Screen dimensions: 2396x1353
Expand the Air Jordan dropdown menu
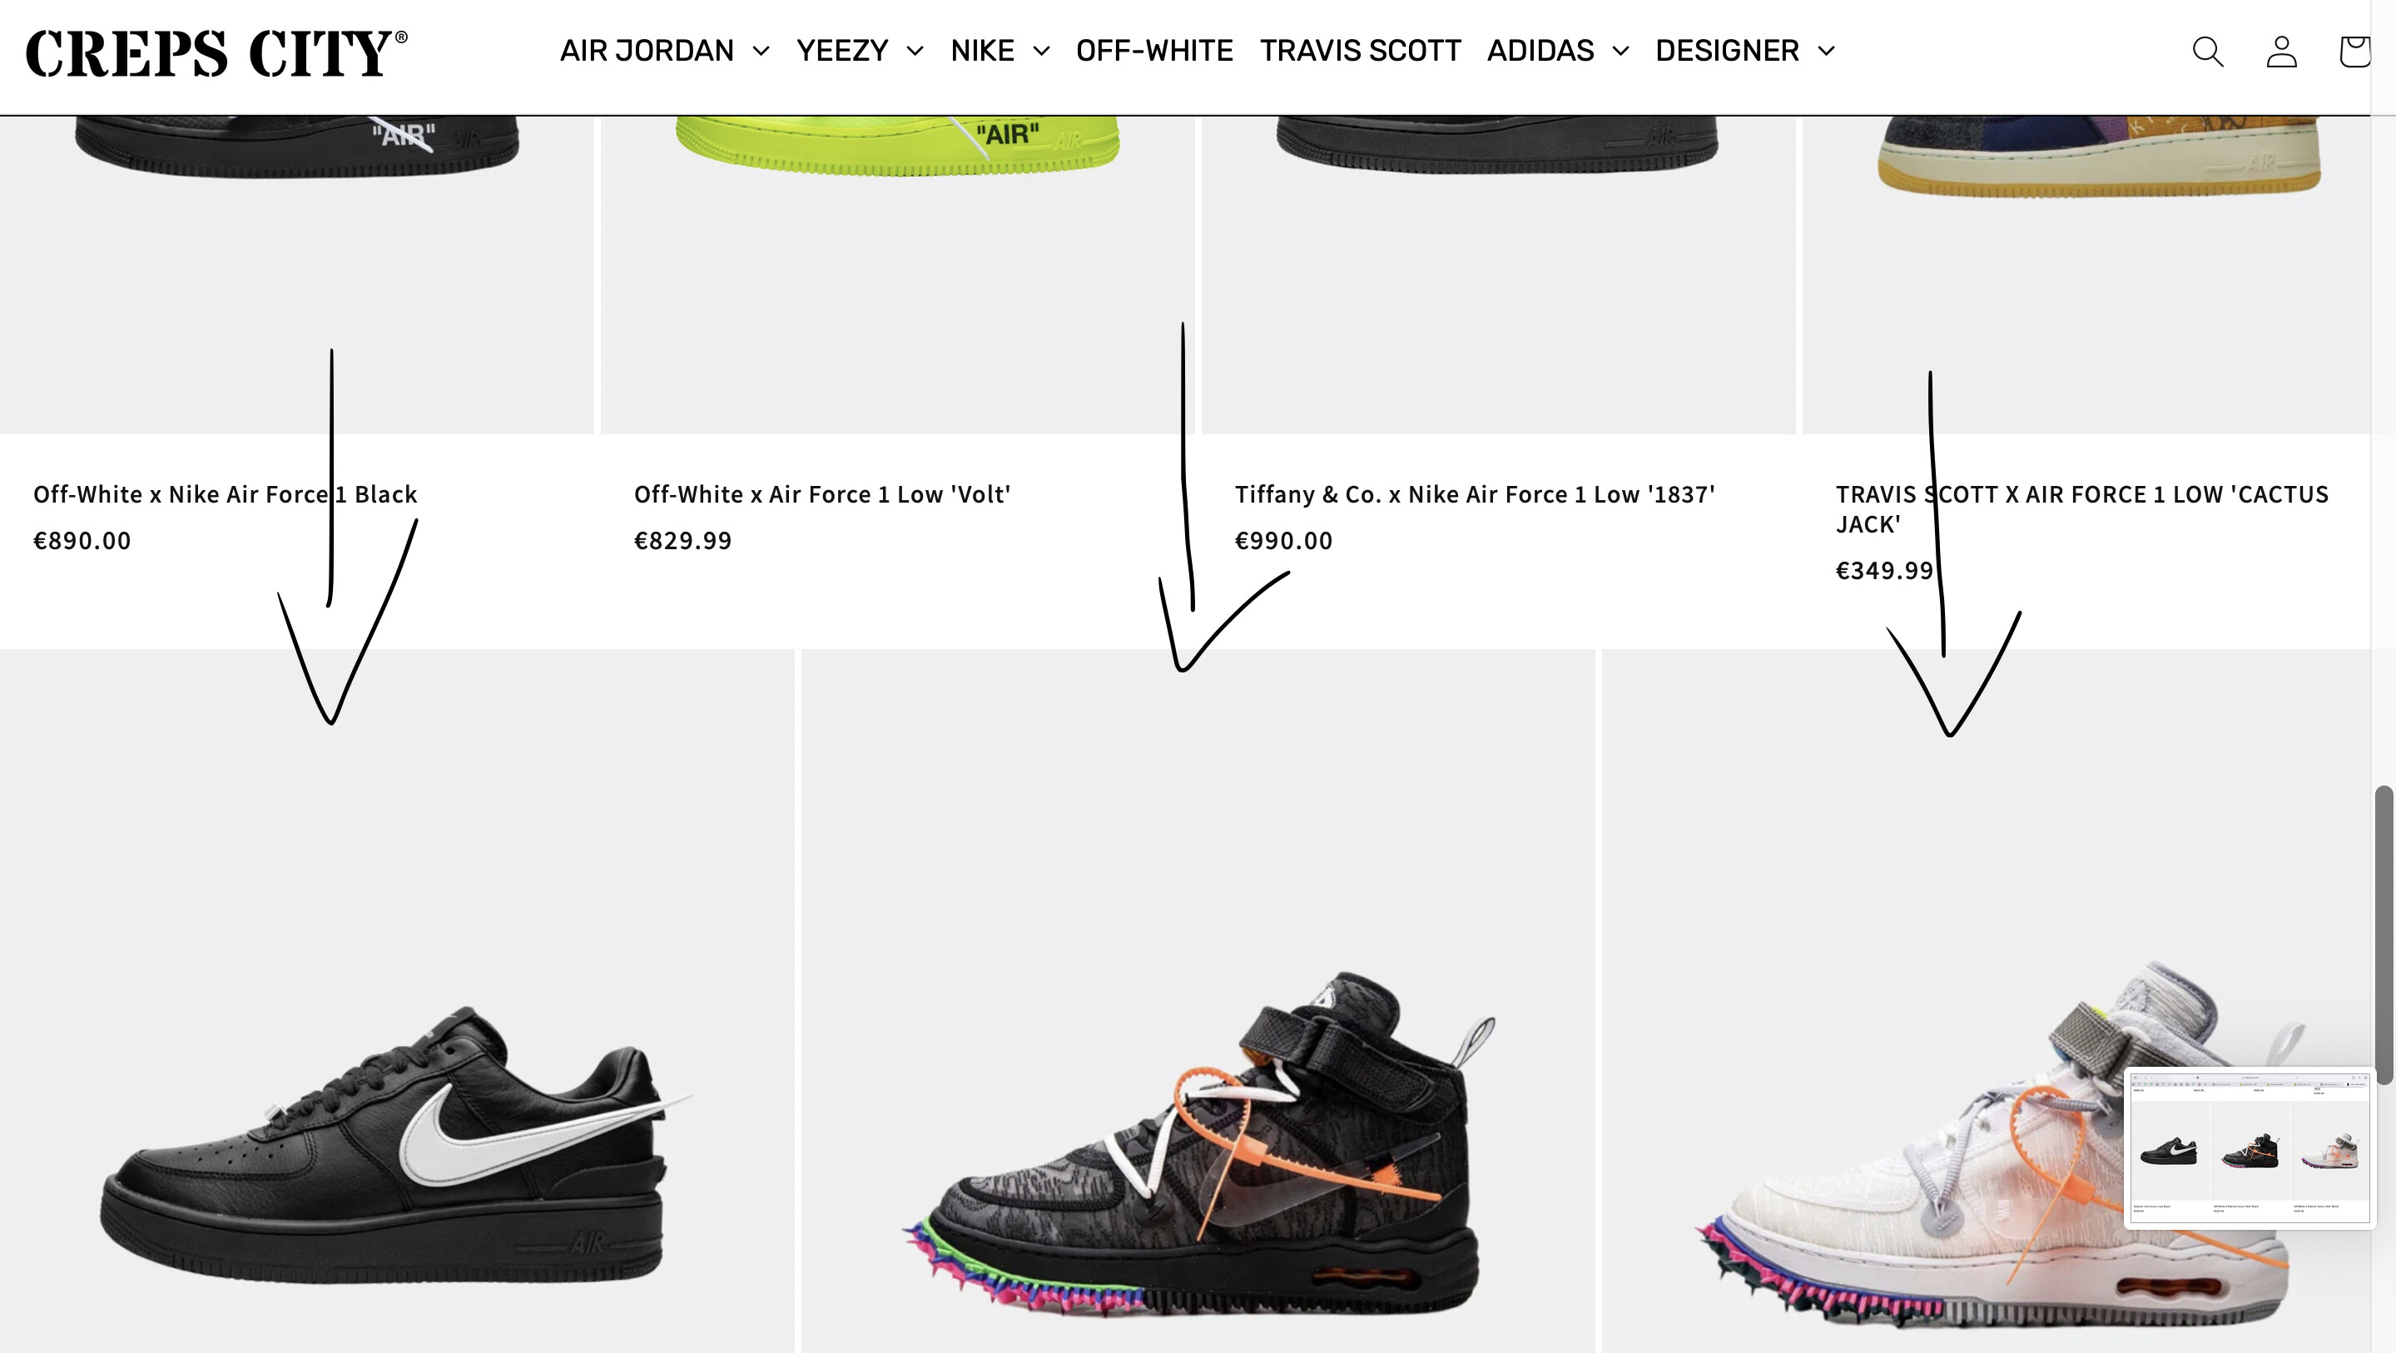pyautogui.click(x=665, y=50)
